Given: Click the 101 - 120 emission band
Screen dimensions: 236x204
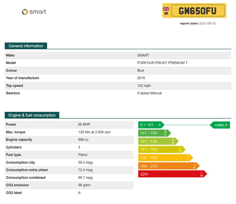Looking at the screenshot, I should [x=155, y=133].
